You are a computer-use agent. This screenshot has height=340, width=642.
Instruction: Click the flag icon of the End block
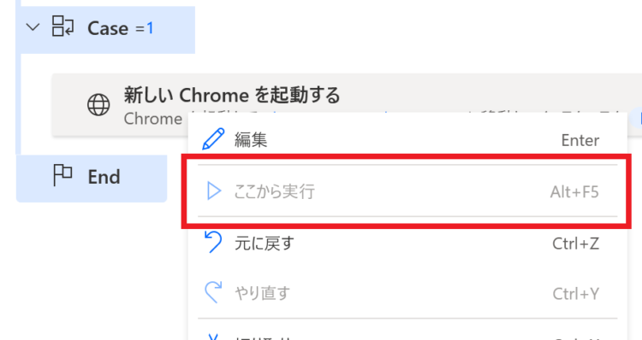tap(62, 175)
